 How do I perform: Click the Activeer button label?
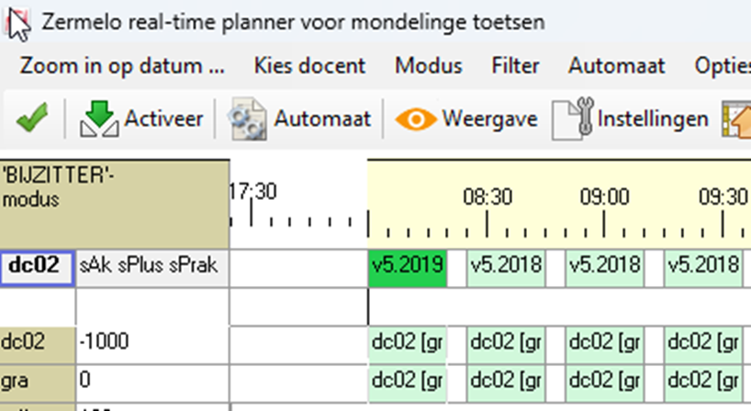tap(163, 119)
